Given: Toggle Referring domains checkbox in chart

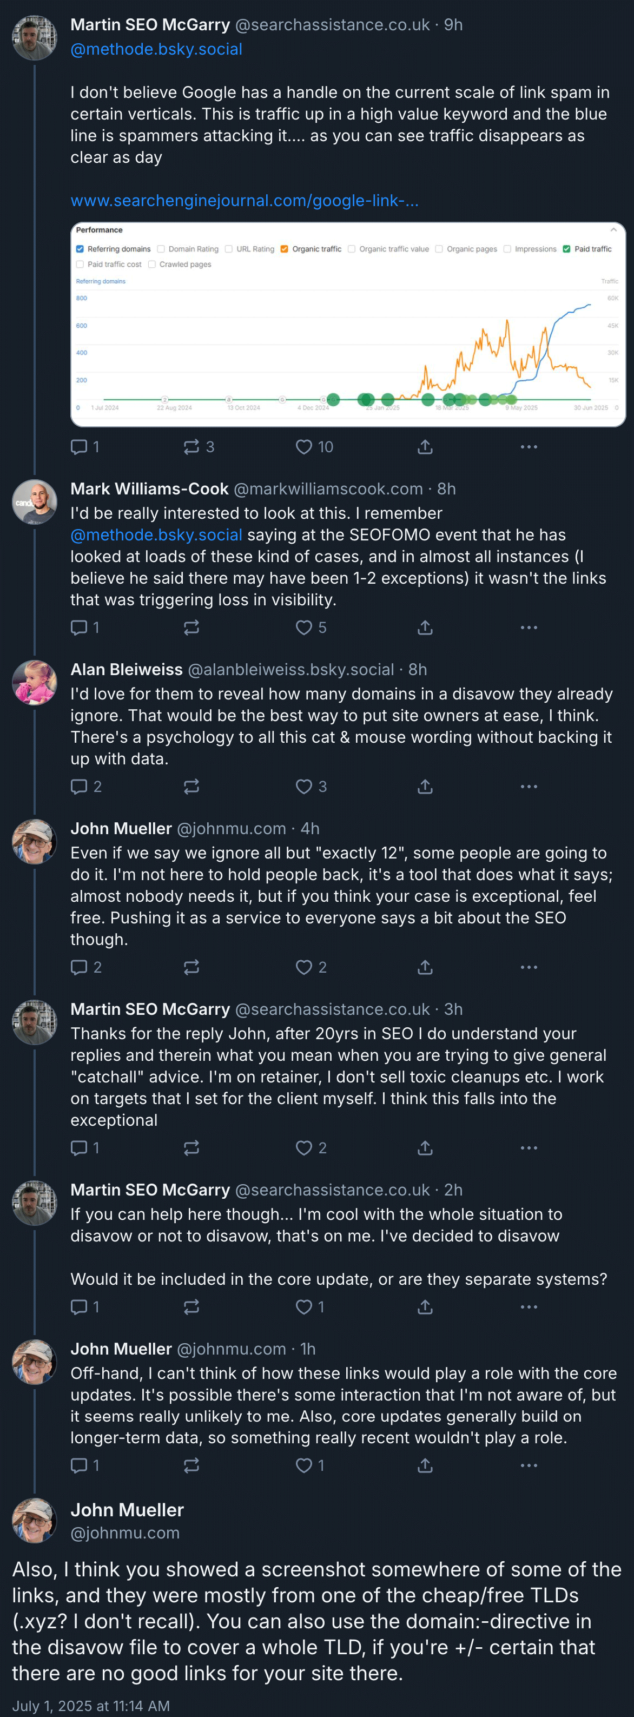Looking at the screenshot, I should tap(80, 249).
